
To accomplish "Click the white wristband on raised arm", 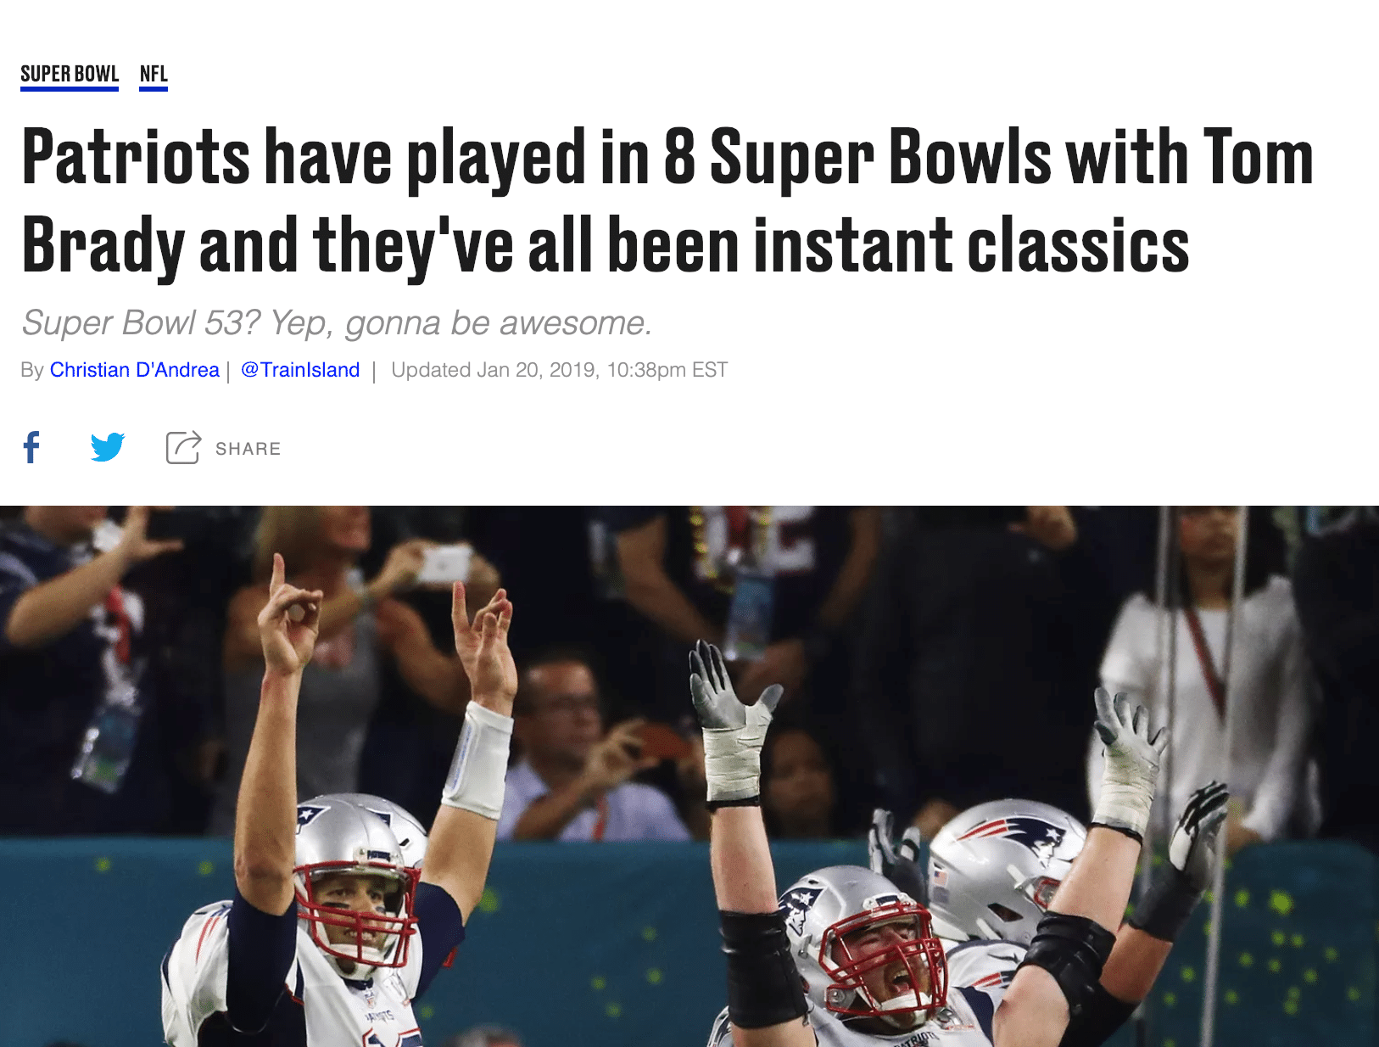I will pos(478,760).
